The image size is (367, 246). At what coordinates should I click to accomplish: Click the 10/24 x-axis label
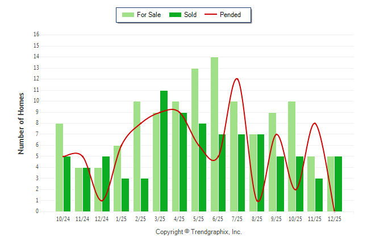(63, 219)
